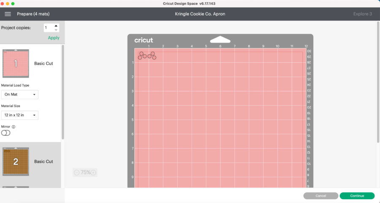Image resolution: width=380 pixels, height=203 pixels.
Task: Open the hamburger menu
Action: (x=8, y=14)
